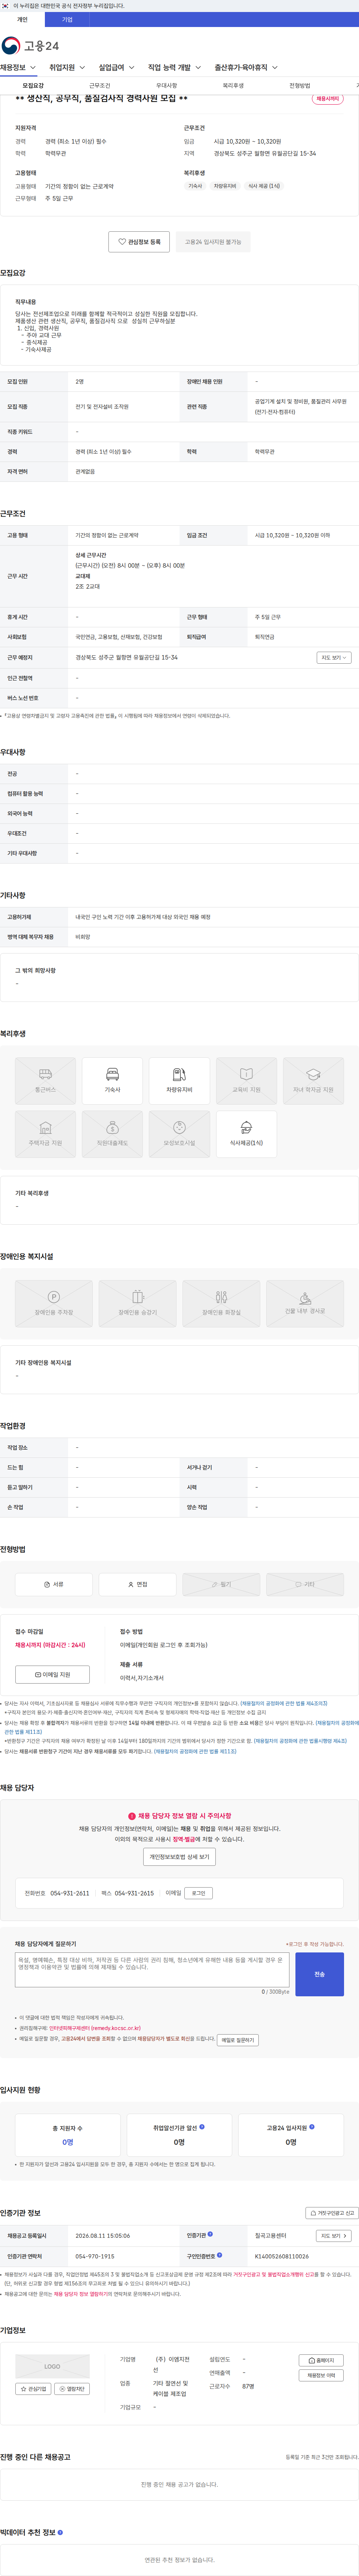
Task: Switch to the 모집요강 section tab
Action: click(33, 86)
